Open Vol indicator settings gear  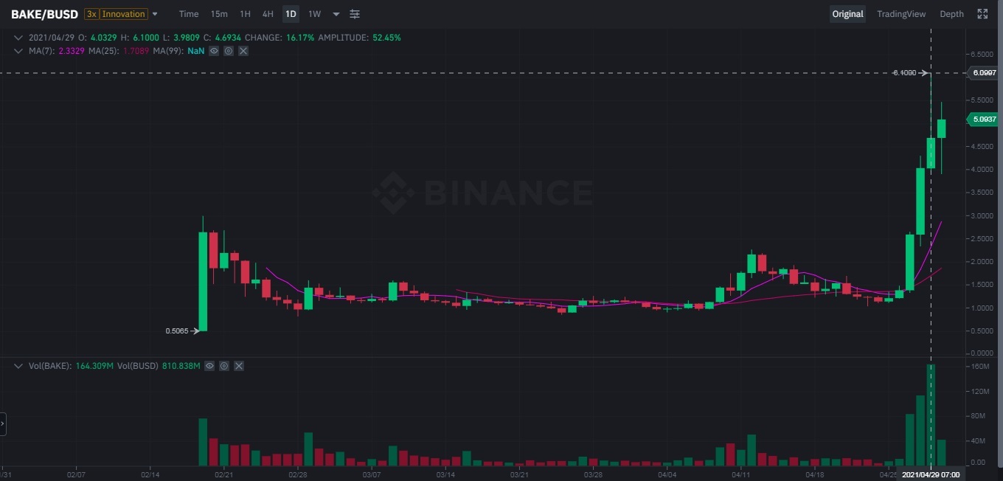[x=224, y=365]
